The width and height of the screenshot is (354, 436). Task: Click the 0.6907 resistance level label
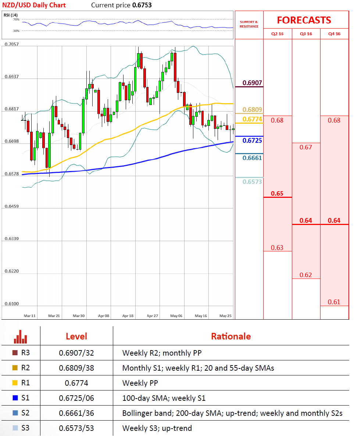pyautogui.click(x=252, y=83)
